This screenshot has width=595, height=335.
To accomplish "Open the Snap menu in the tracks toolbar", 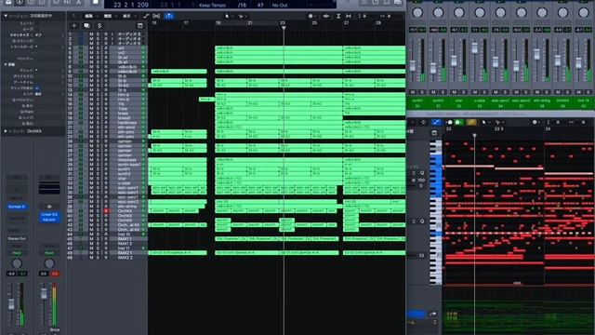I will pyautogui.click(x=311, y=16).
